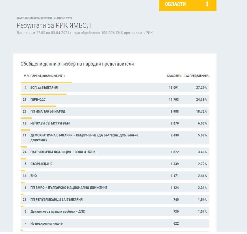Screen dimensions: 247x234
Task: Click the yellow bar above ГЕРБ-СДС
Action: [x=44, y=94]
